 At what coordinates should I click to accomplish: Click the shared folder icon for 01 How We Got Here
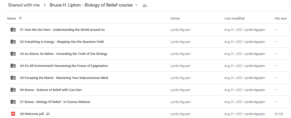13,30
